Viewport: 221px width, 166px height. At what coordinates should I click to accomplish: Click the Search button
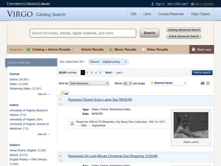coord(149,33)
